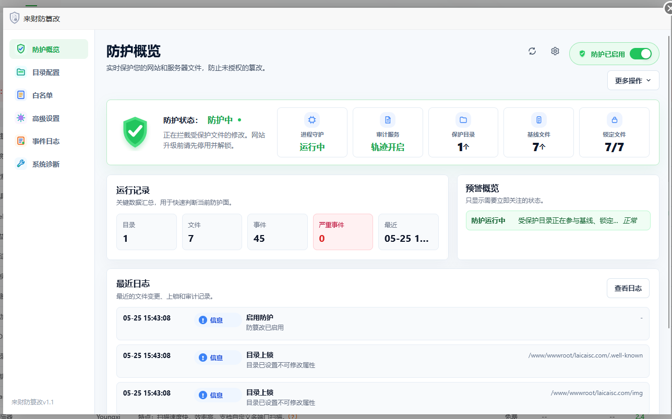
Task: Open 事件日志 in the sidebar
Action: [49, 141]
